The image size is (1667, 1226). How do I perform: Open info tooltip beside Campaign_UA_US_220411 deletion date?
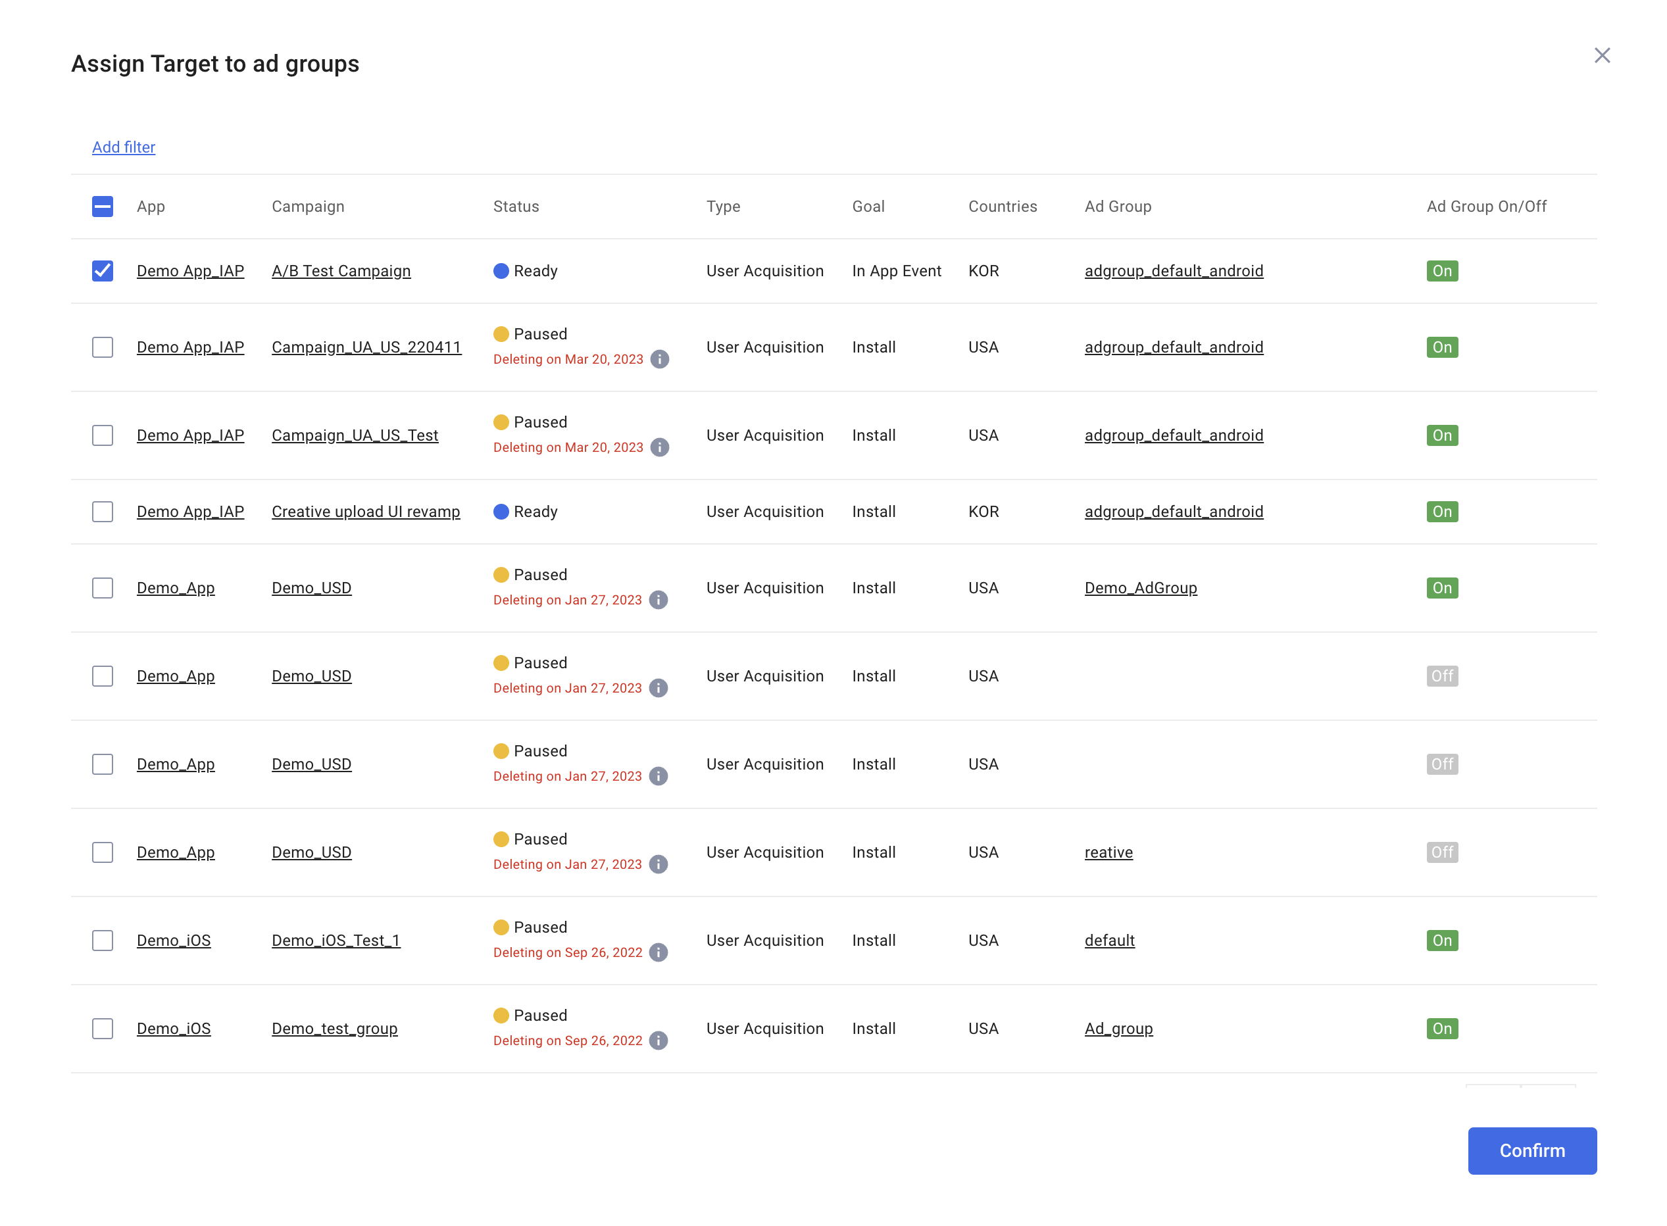pos(659,359)
